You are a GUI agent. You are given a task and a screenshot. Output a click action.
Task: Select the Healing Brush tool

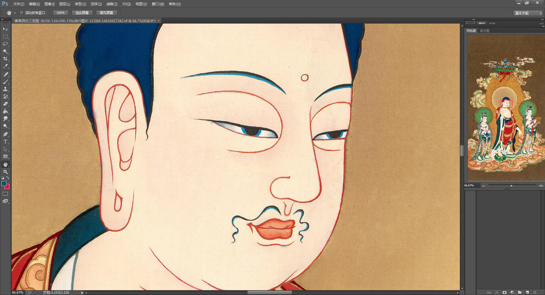[5, 74]
